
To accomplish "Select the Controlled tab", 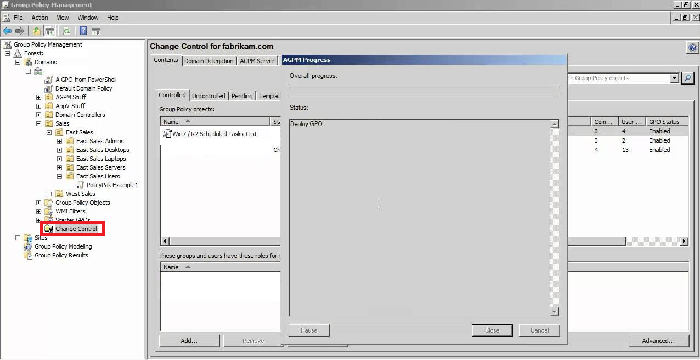I will pos(172,95).
